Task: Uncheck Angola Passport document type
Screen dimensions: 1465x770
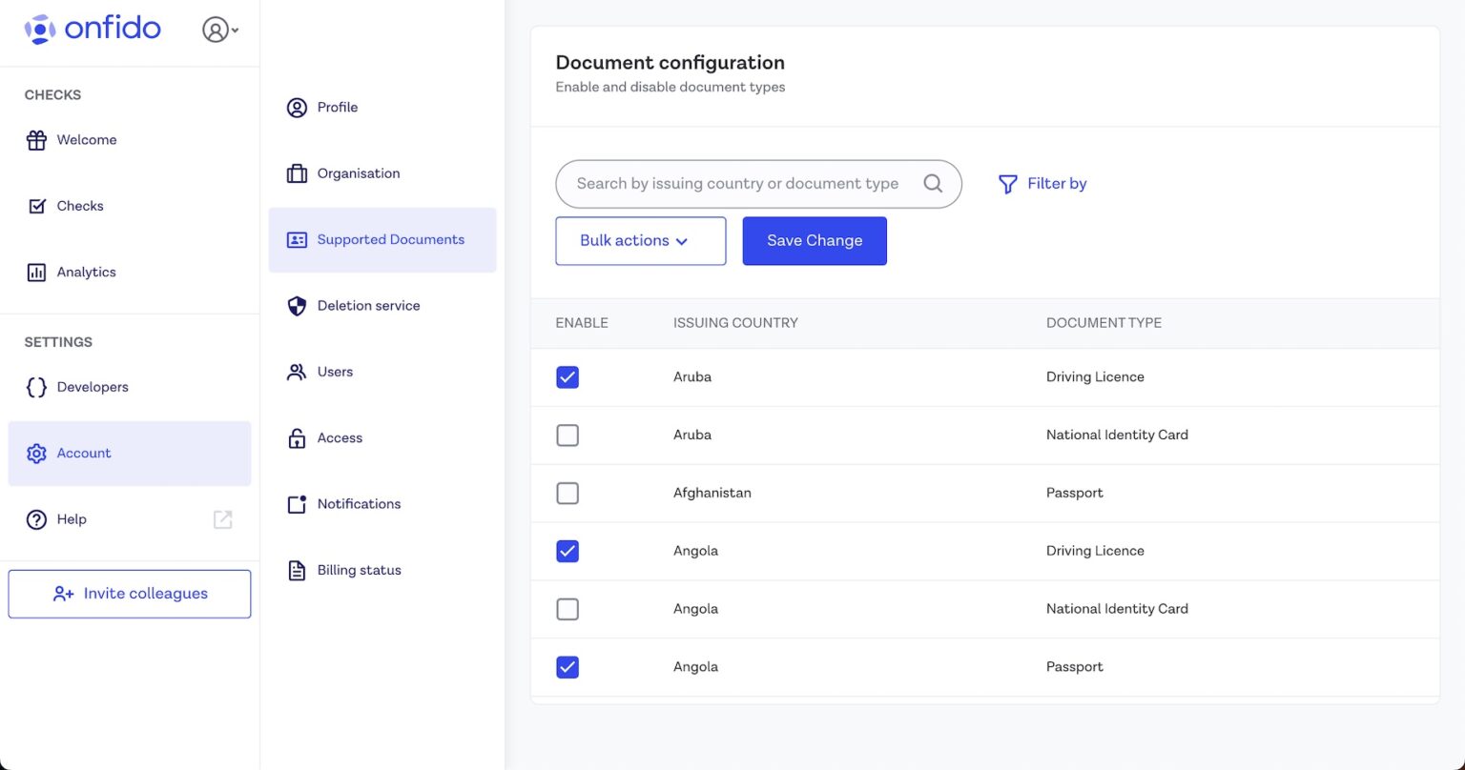Action: [567, 667]
